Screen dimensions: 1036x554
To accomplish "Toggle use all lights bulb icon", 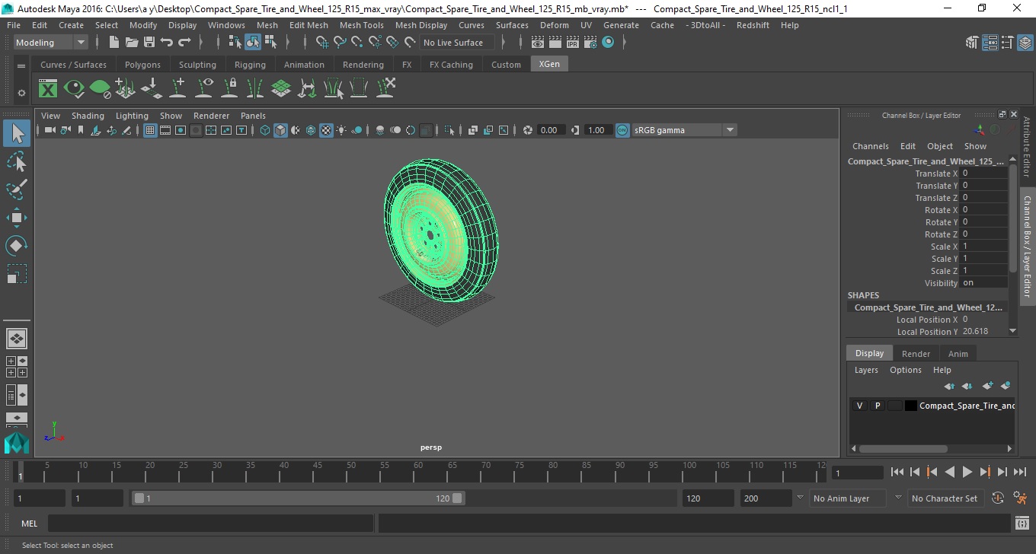I will pos(341,130).
